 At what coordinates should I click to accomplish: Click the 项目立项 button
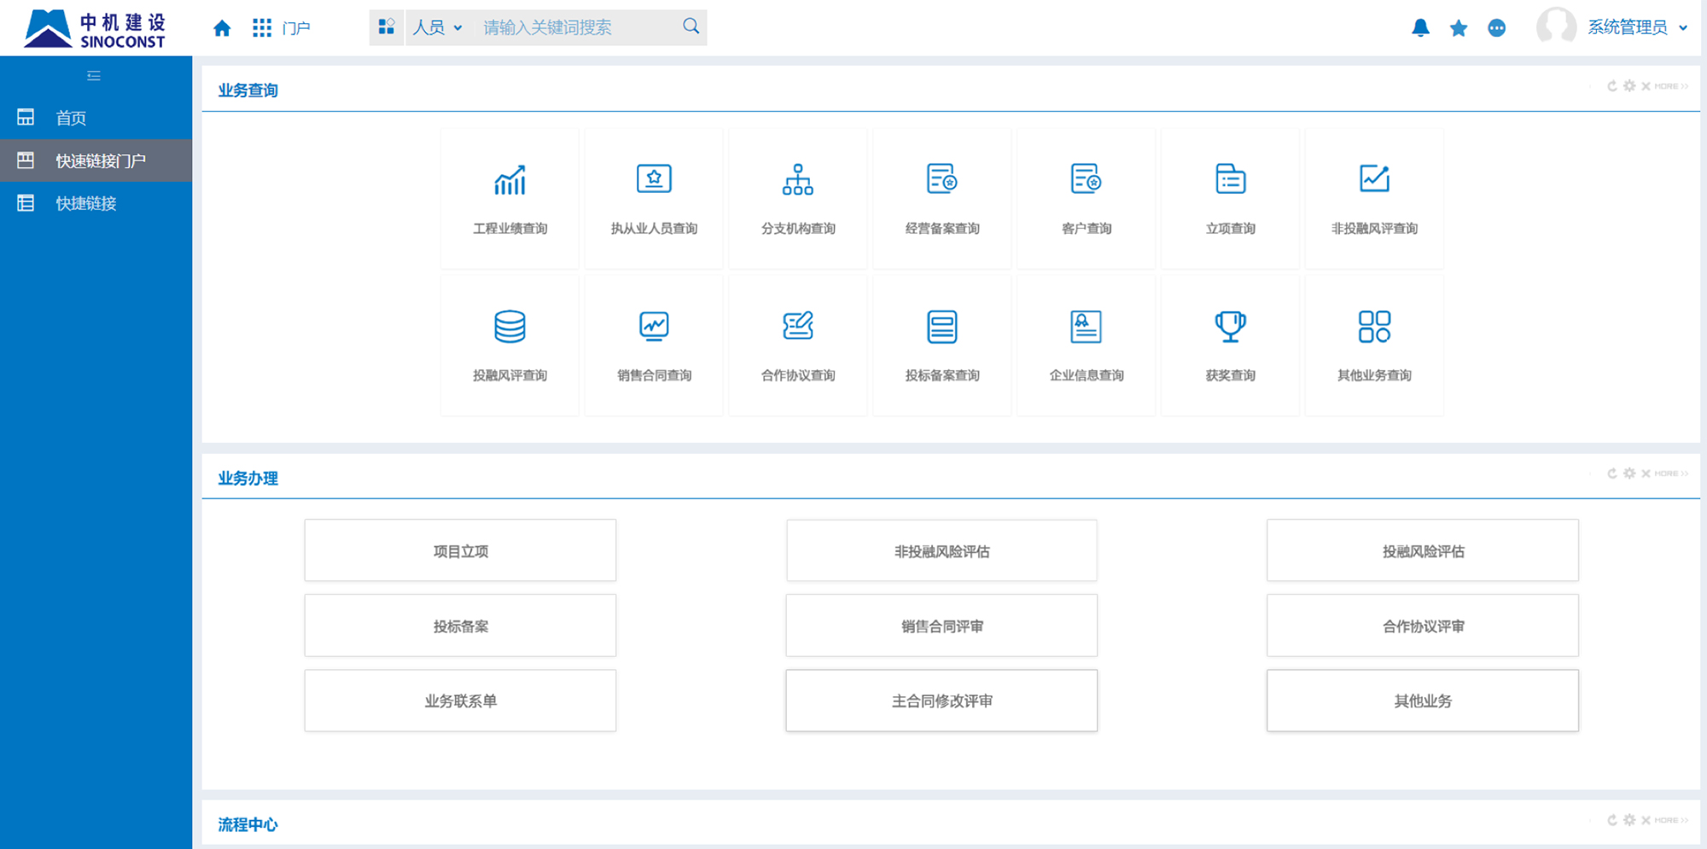[460, 550]
